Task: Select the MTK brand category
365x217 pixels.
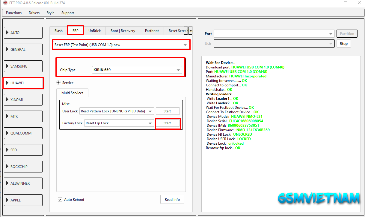Action: point(23,116)
